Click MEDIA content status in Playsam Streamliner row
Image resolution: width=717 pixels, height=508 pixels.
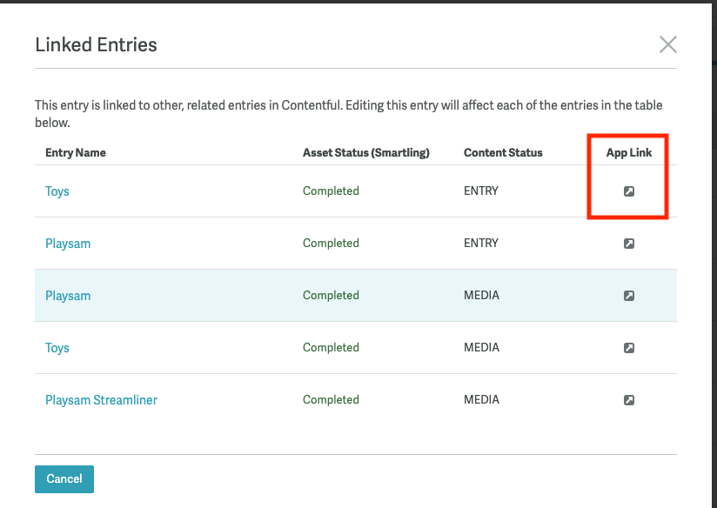pyautogui.click(x=481, y=400)
